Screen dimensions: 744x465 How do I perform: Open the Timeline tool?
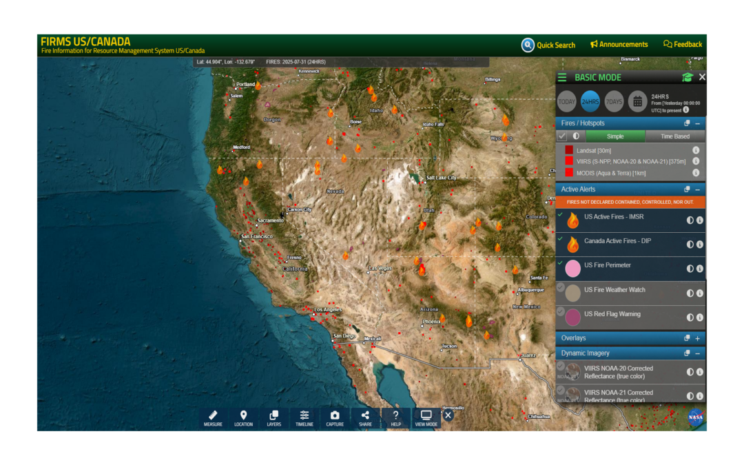304,418
